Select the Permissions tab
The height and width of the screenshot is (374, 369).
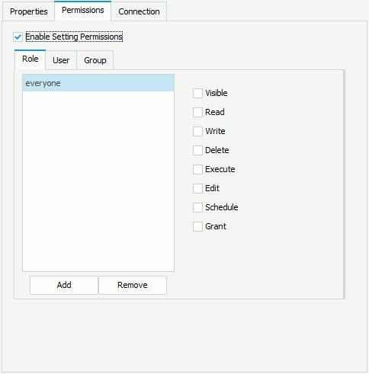[83, 11]
